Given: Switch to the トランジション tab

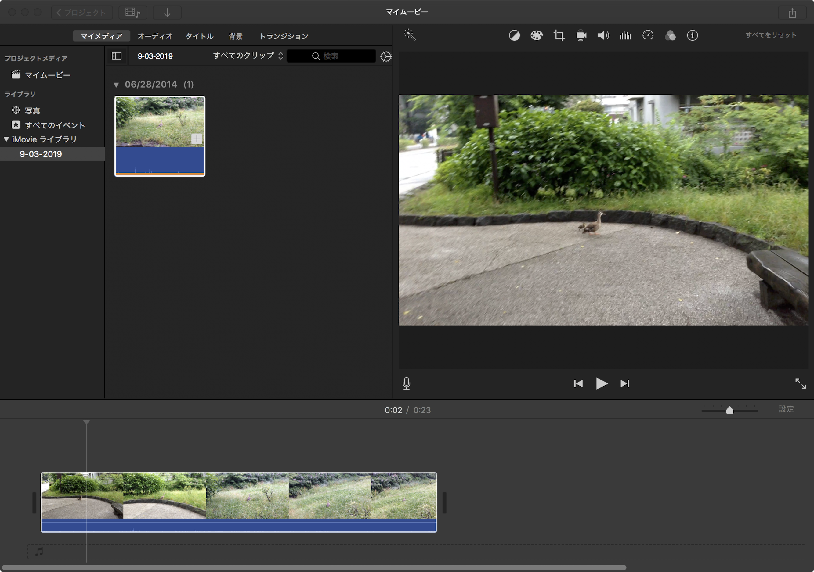Looking at the screenshot, I should click(x=284, y=36).
